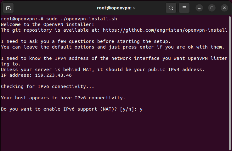Click the window title 'root@openvpn: ~'

(x=116, y=8)
